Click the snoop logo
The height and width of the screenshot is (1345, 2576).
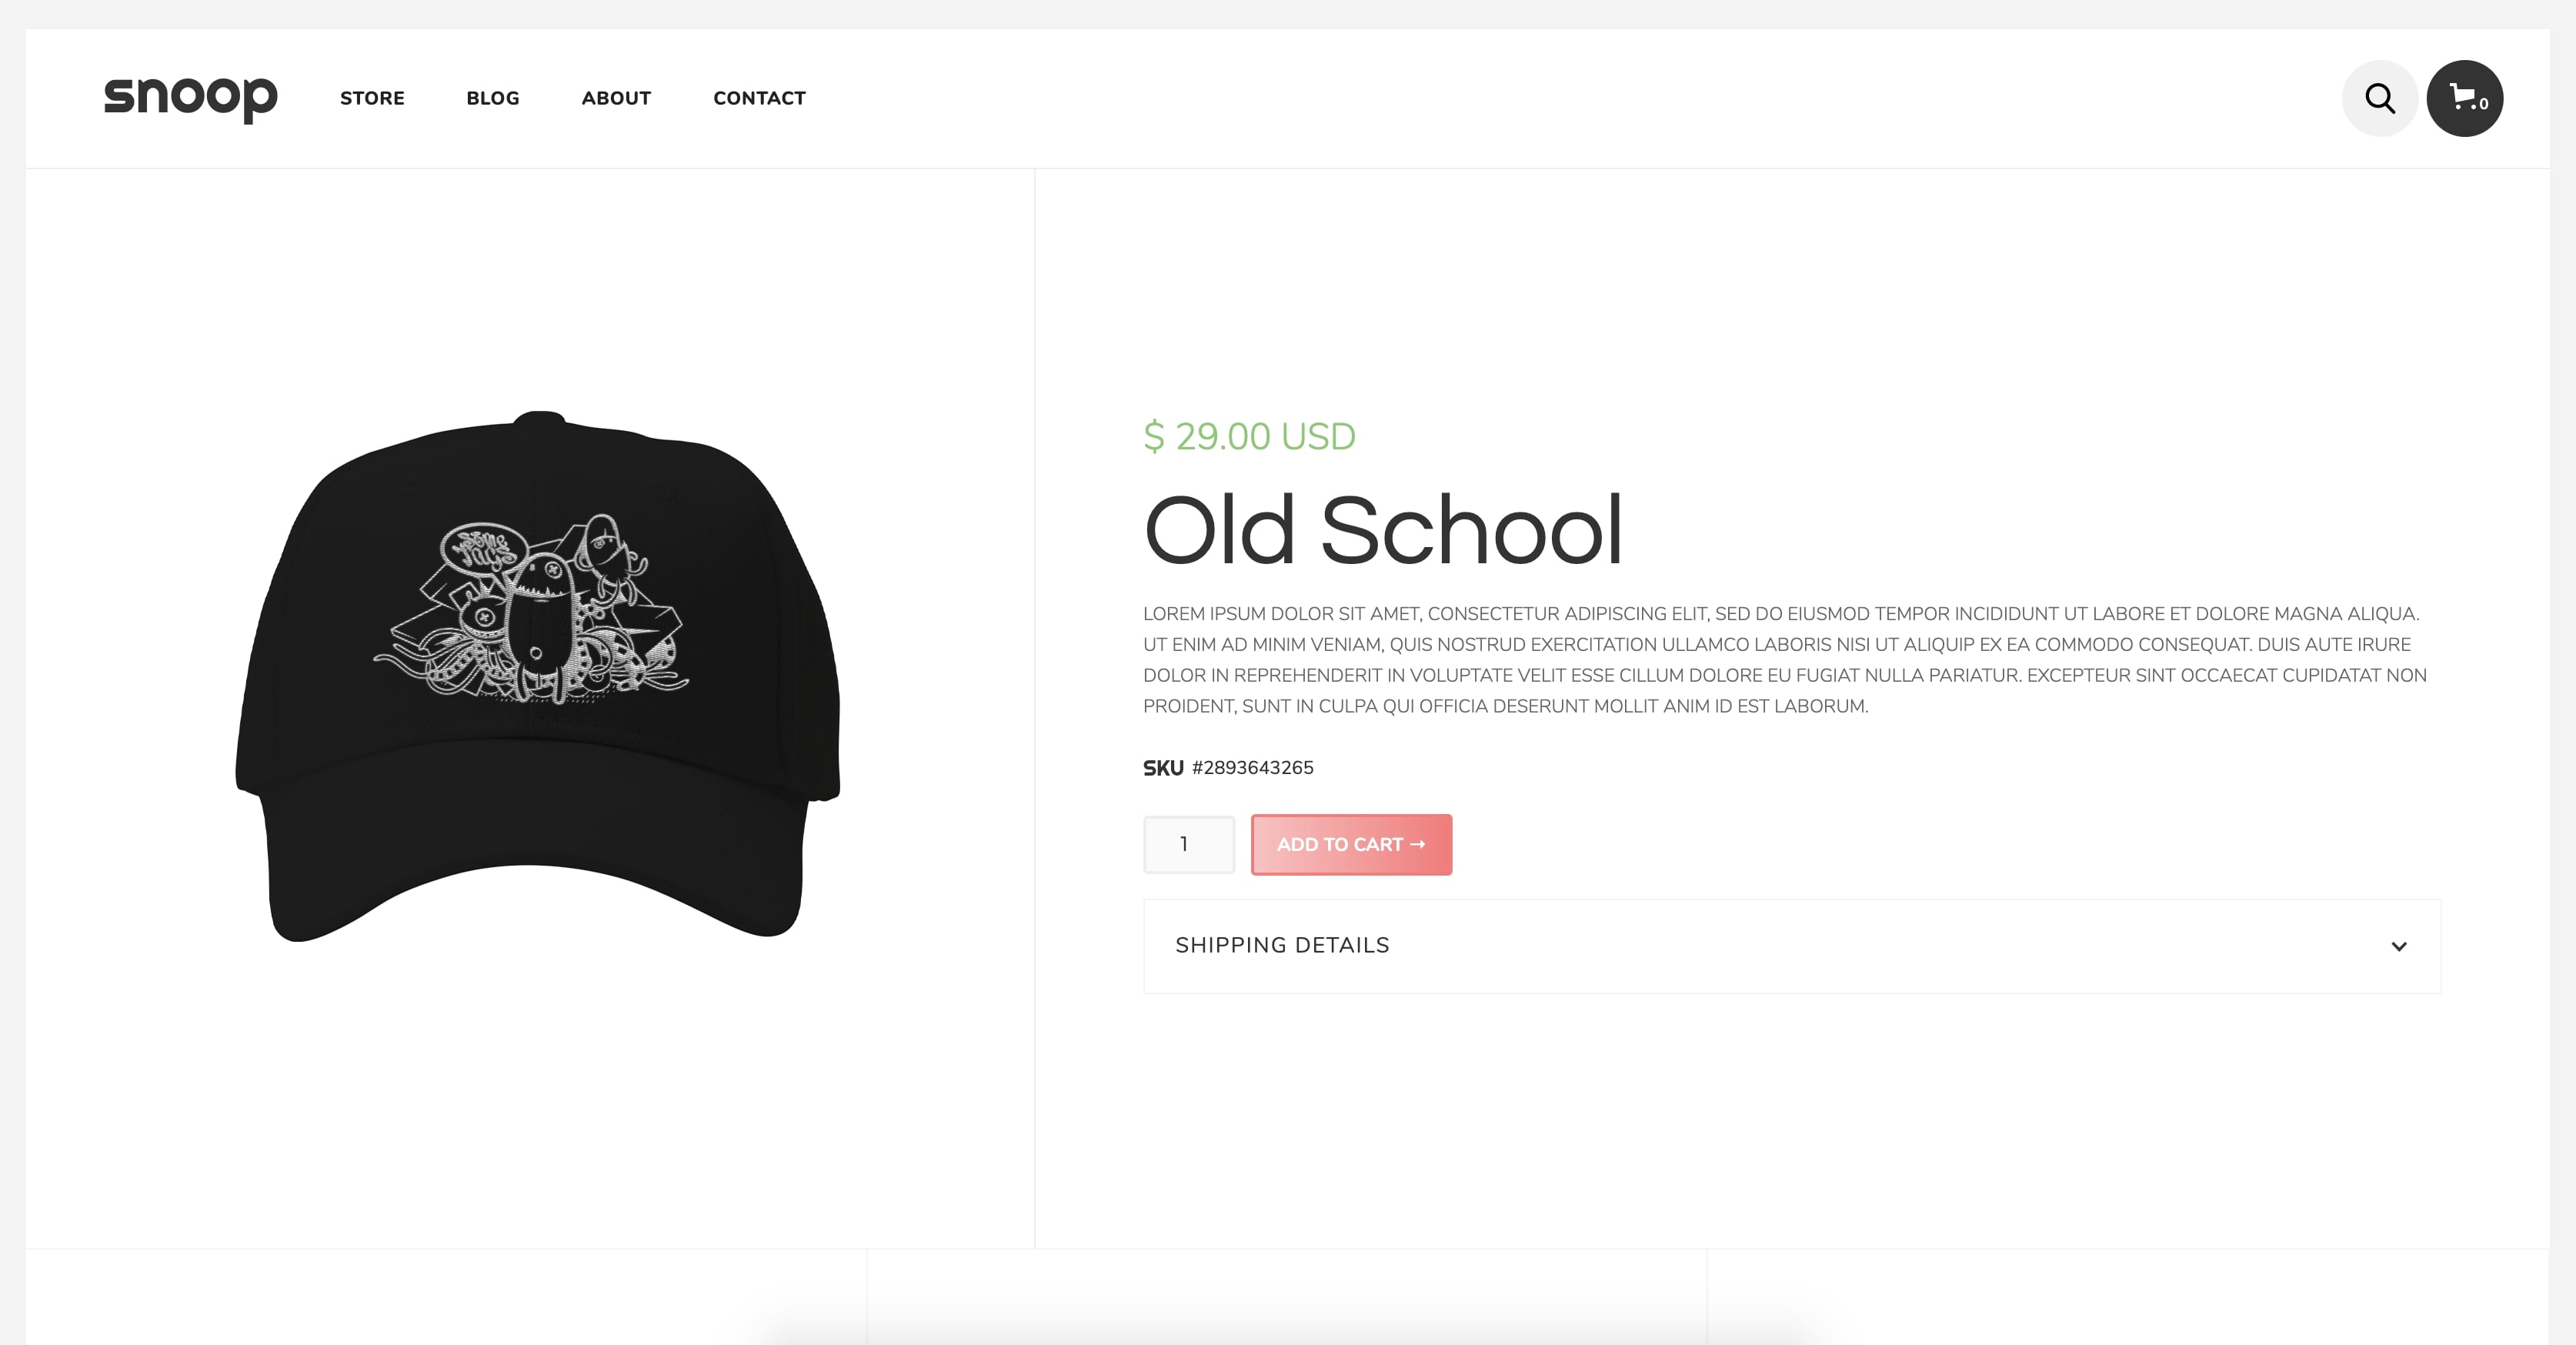[x=190, y=99]
